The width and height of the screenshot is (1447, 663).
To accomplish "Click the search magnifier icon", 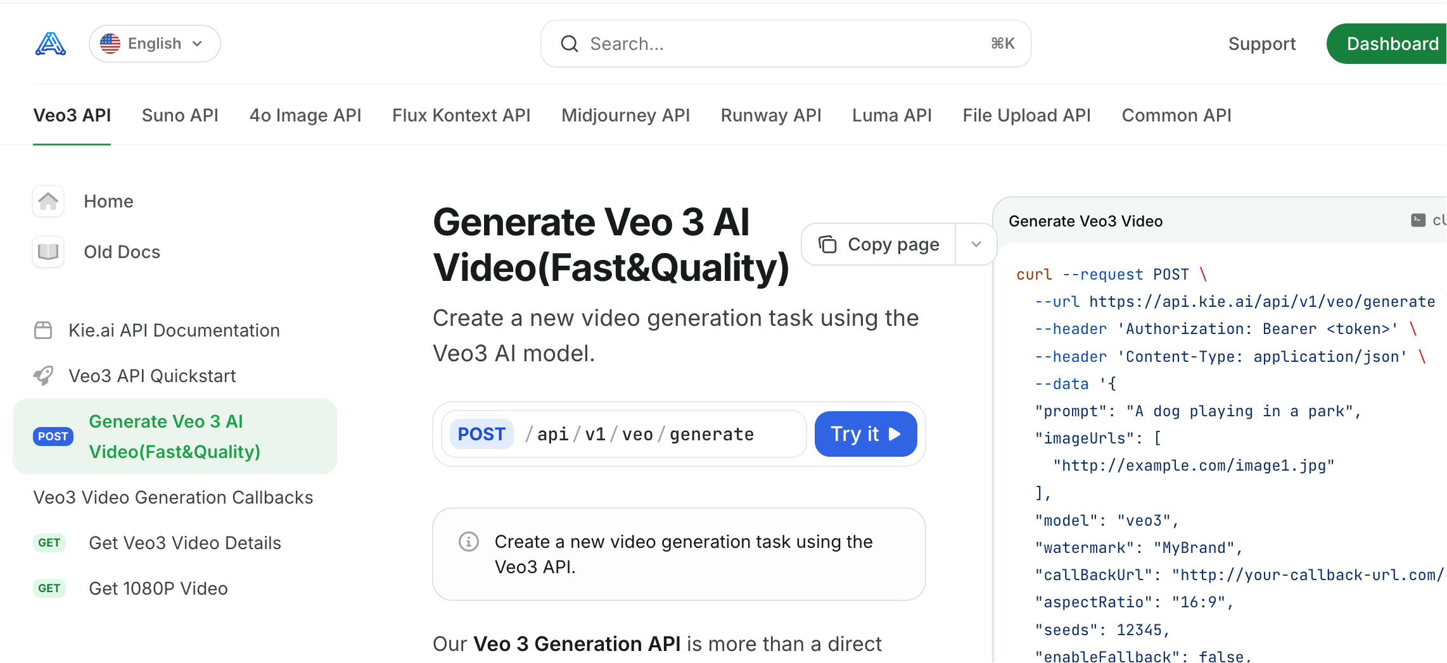I will 570,44.
